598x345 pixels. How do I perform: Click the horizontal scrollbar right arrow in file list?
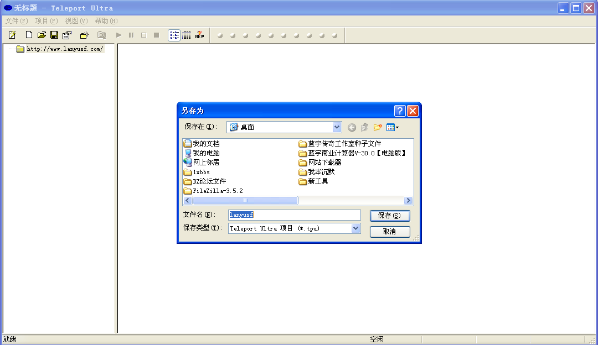[x=409, y=201]
